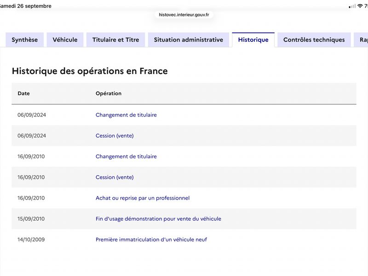The width and height of the screenshot is (368, 276).
Task: Tap the cellular signal bars icon
Action: tap(352, 6)
